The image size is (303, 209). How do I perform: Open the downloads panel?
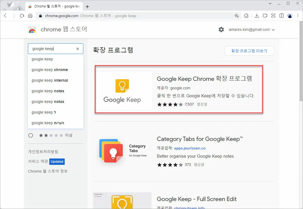(x=257, y=16)
